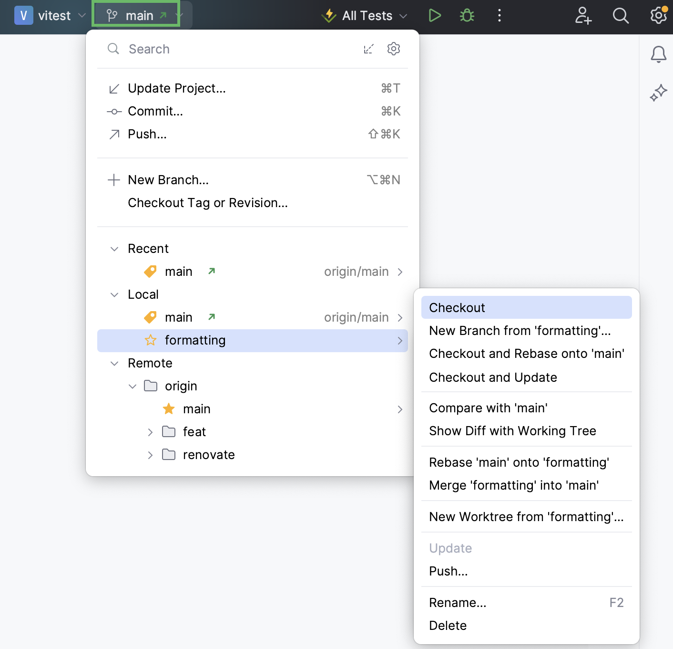The width and height of the screenshot is (673, 649).
Task: Collapse the Remote section
Action: 114,363
